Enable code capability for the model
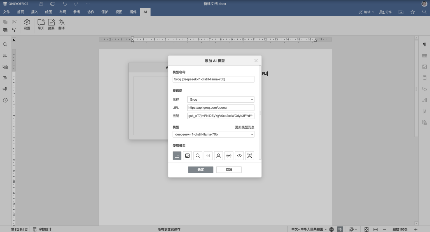 click(239, 155)
